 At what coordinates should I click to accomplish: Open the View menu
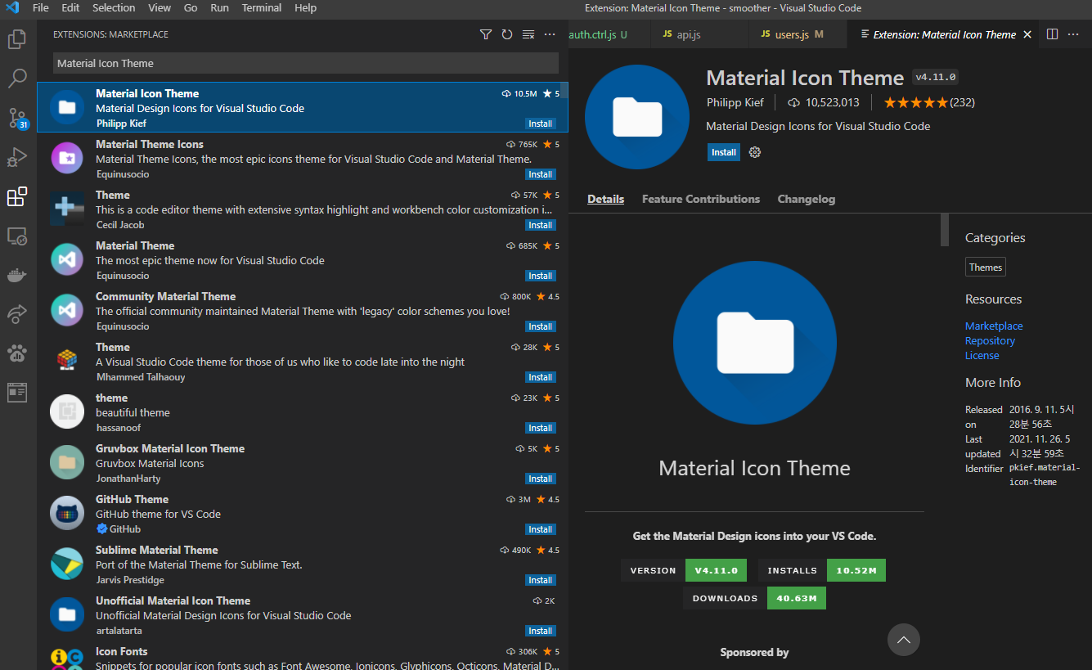point(160,7)
